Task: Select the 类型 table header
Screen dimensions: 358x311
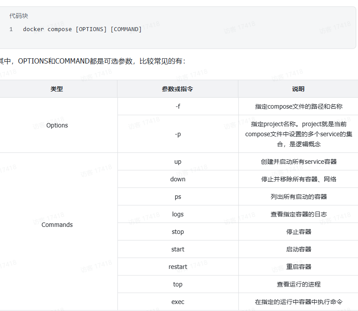Action: 57,89
